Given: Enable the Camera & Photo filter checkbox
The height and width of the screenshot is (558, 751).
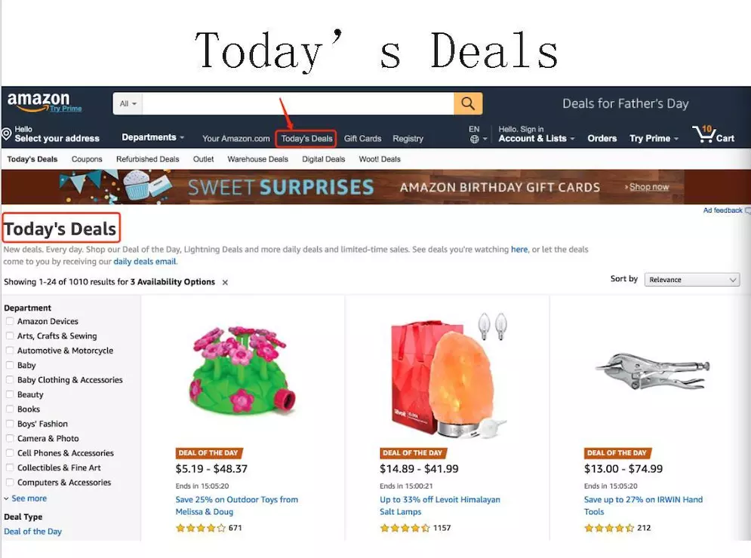Looking at the screenshot, I should (10, 438).
